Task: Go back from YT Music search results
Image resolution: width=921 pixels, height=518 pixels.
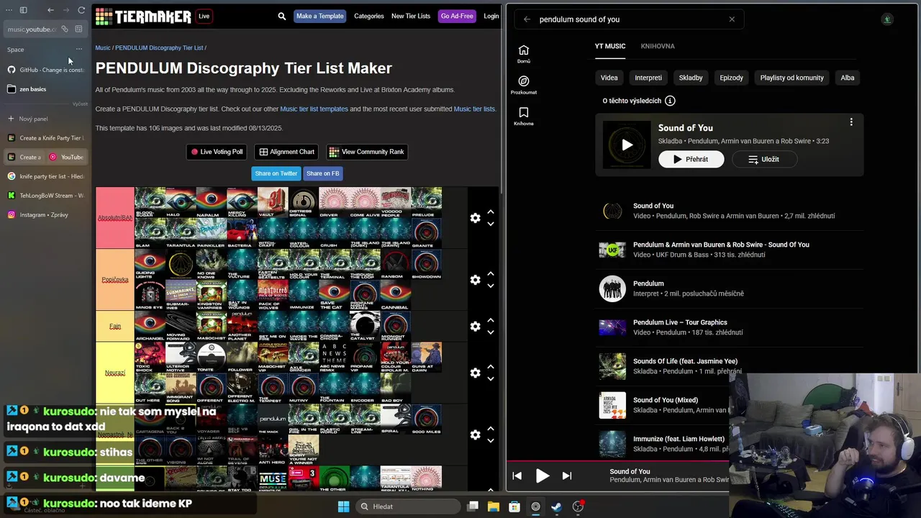Action: [x=527, y=19]
